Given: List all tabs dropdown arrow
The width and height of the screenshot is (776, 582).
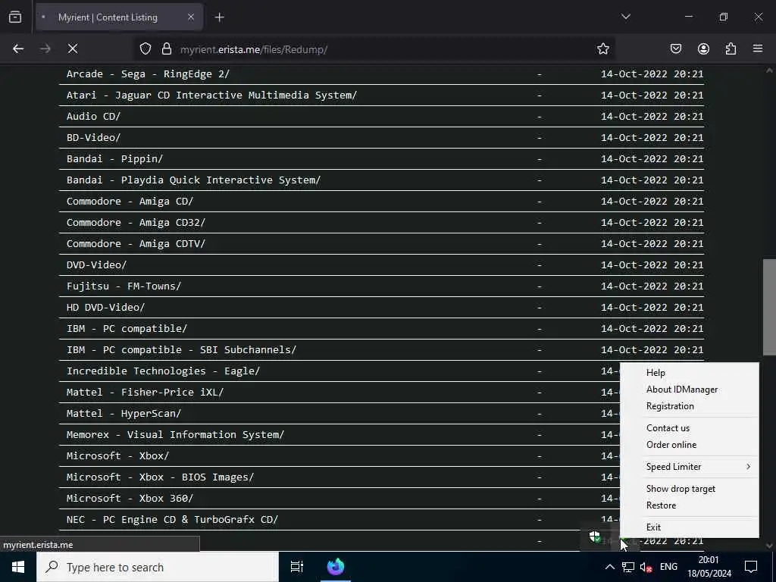Looking at the screenshot, I should pos(626,17).
